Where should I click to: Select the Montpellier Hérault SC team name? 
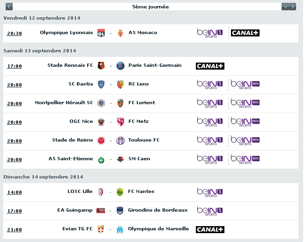click(64, 103)
